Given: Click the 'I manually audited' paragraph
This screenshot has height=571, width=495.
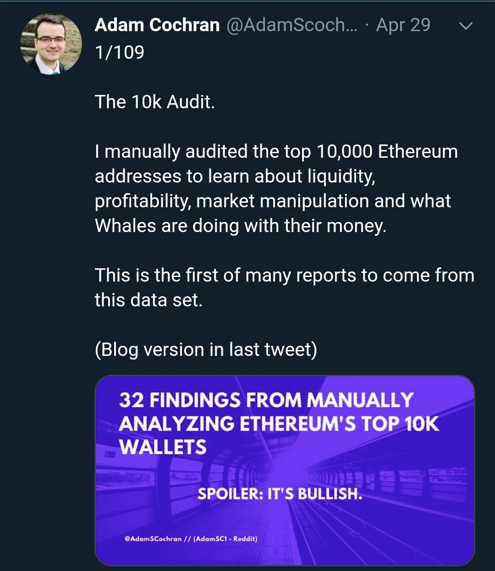Looking at the screenshot, I should click(276, 188).
